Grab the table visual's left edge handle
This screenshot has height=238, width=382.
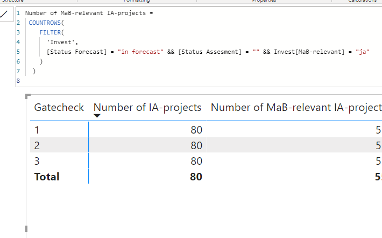26,229
